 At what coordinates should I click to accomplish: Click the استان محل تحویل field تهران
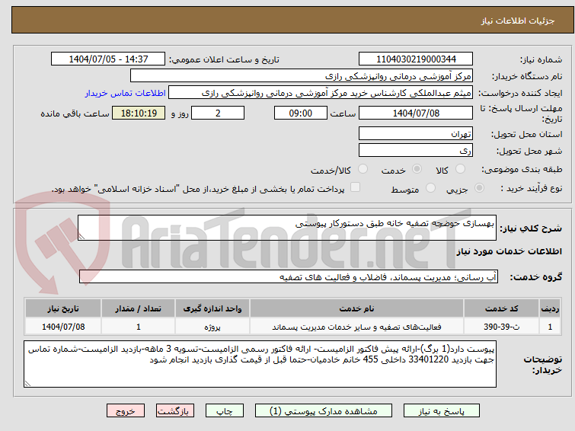click(416, 133)
